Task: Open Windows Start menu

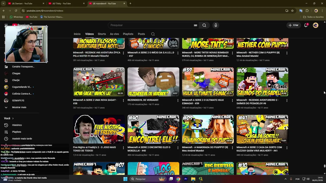Action: point(125,179)
